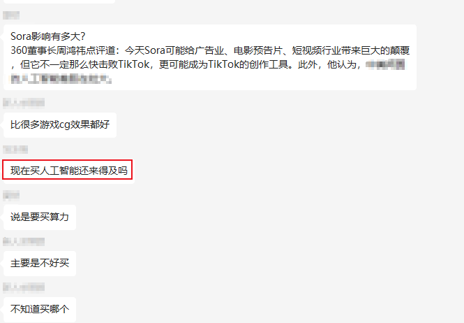The width and height of the screenshot is (464, 323).
Task: Open sender name above "不知道买哪个"
Action: pos(24,287)
